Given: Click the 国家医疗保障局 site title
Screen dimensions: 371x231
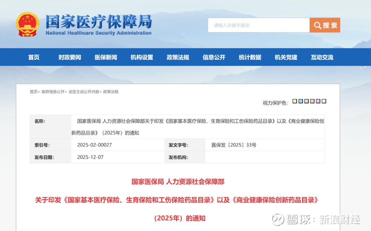Looking at the screenshot, I should [99, 22].
